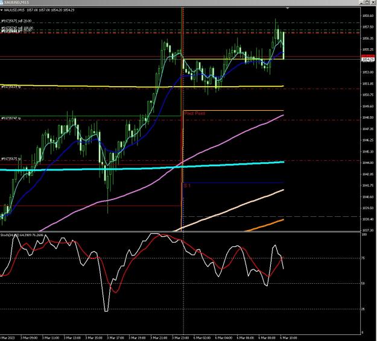
Task: Click the '6 Mar 04:00' time axis label
Action: tap(224, 337)
